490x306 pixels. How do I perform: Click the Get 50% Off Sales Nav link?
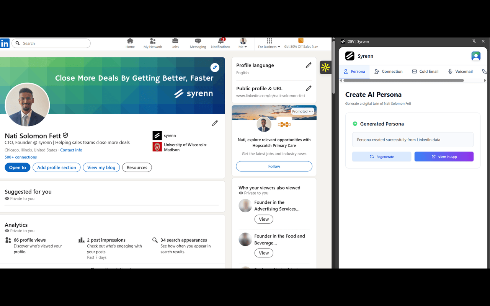coord(301,43)
